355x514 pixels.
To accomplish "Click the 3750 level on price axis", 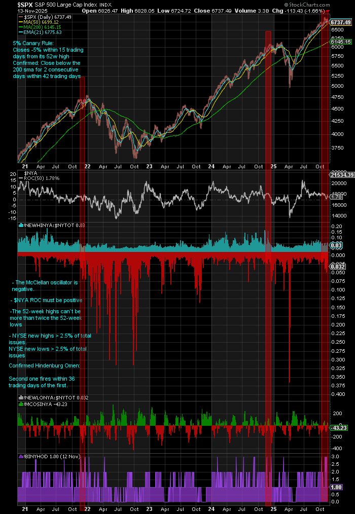I will (337, 148).
